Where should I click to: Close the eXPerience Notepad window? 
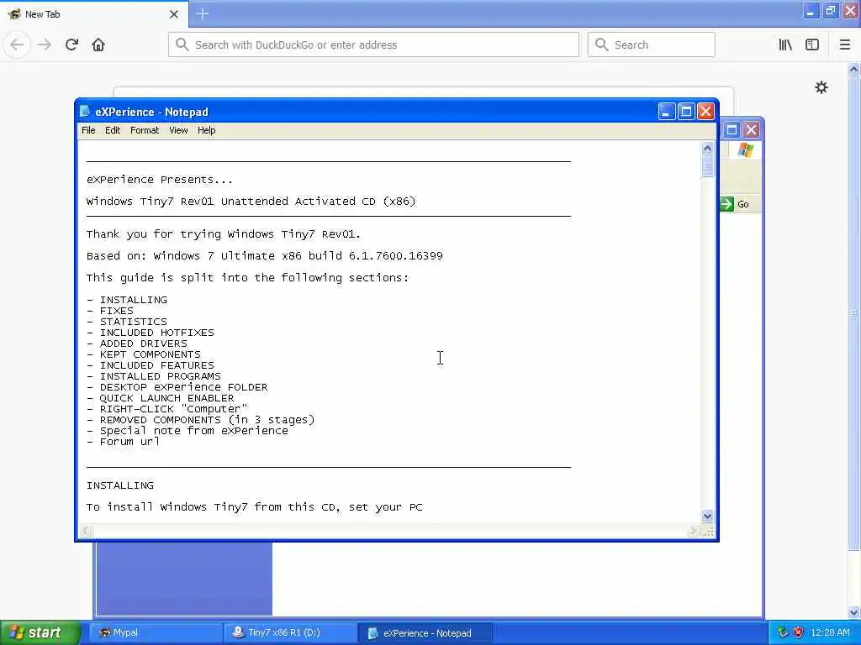click(705, 112)
